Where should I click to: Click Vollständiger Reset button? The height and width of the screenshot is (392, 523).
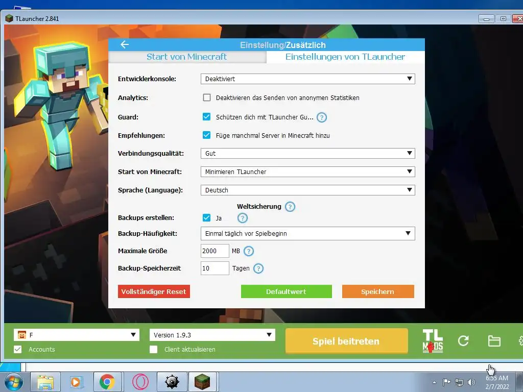point(154,291)
